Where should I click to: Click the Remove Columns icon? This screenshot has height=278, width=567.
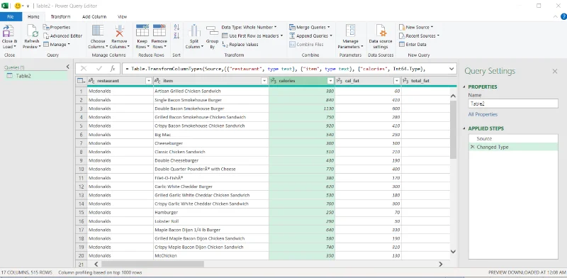tap(119, 30)
